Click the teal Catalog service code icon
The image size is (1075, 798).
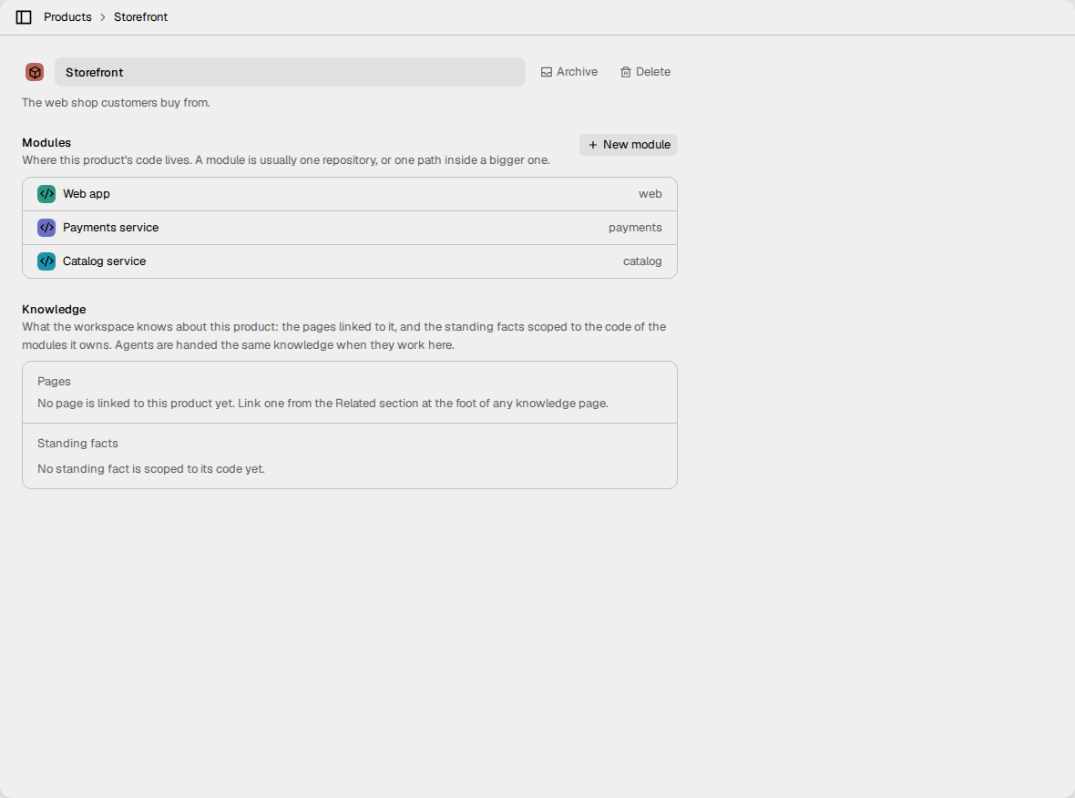46,261
